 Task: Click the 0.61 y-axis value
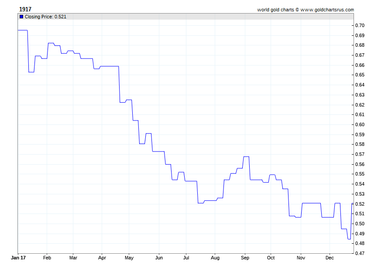click(x=360, y=114)
